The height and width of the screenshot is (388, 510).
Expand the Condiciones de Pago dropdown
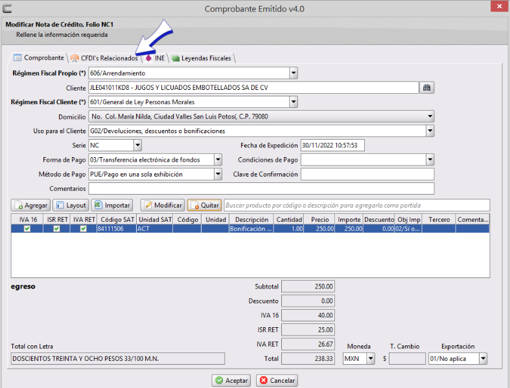430,160
